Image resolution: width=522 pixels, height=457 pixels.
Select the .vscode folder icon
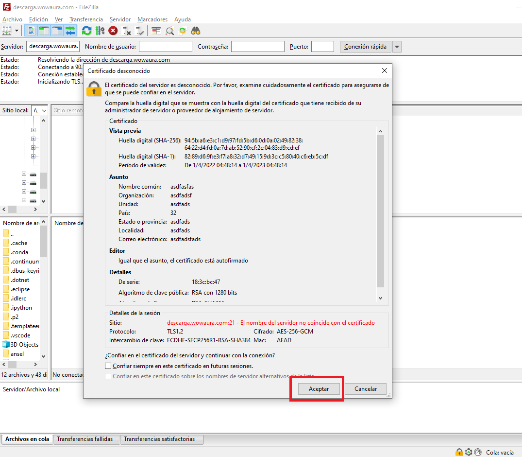click(x=6, y=335)
